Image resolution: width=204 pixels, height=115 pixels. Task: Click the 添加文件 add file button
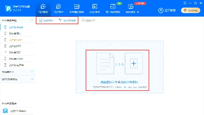(46, 20)
